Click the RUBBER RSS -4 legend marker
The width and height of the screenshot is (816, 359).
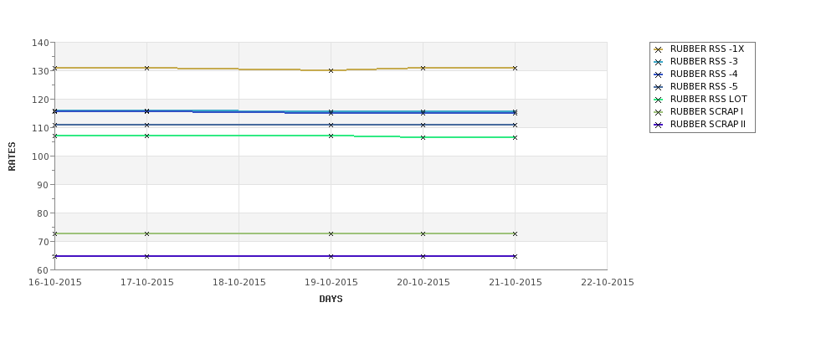659,74
